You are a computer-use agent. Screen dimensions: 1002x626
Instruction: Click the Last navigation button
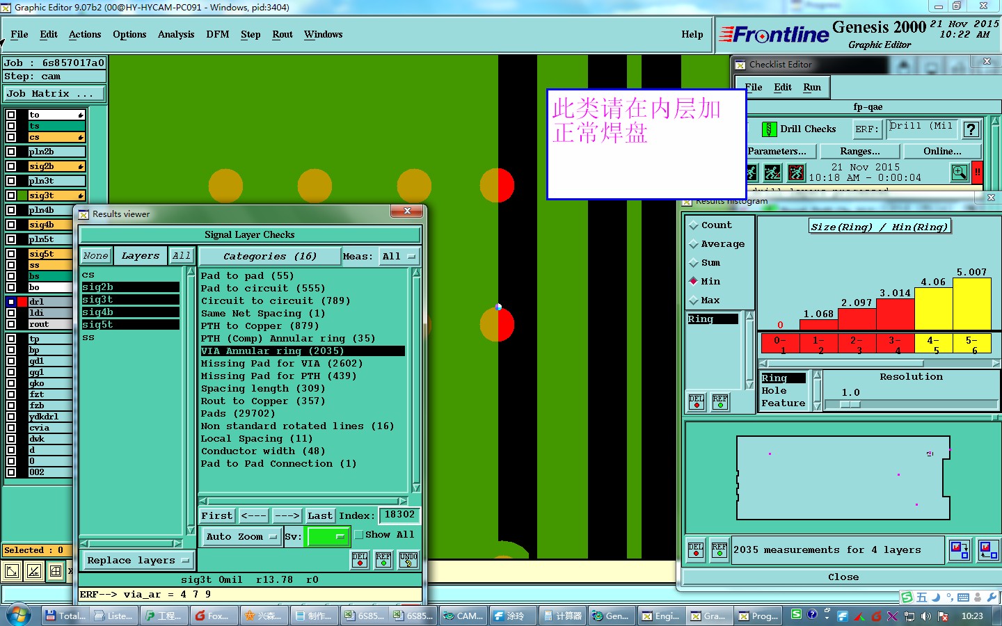[x=320, y=516]
